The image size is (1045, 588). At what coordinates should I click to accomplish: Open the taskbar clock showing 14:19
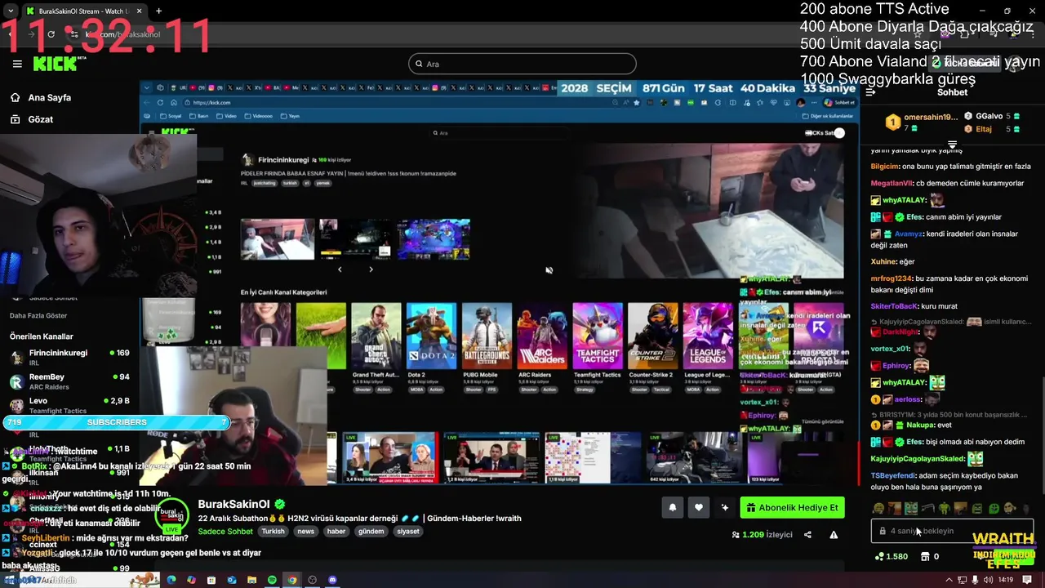(x=1006, y=580)
